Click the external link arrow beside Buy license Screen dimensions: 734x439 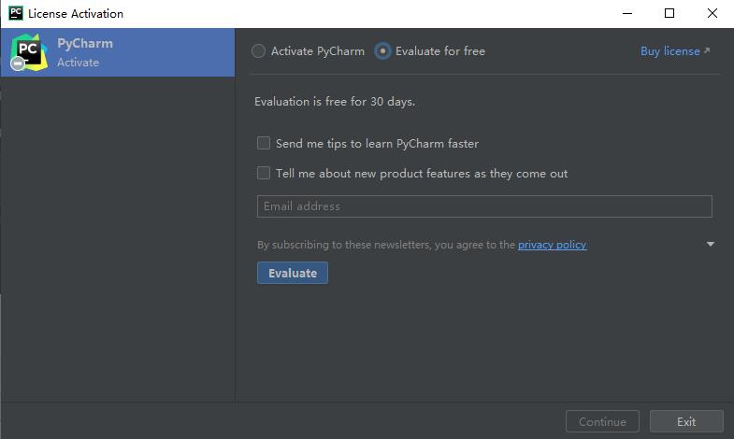click(x=706, y=51)
